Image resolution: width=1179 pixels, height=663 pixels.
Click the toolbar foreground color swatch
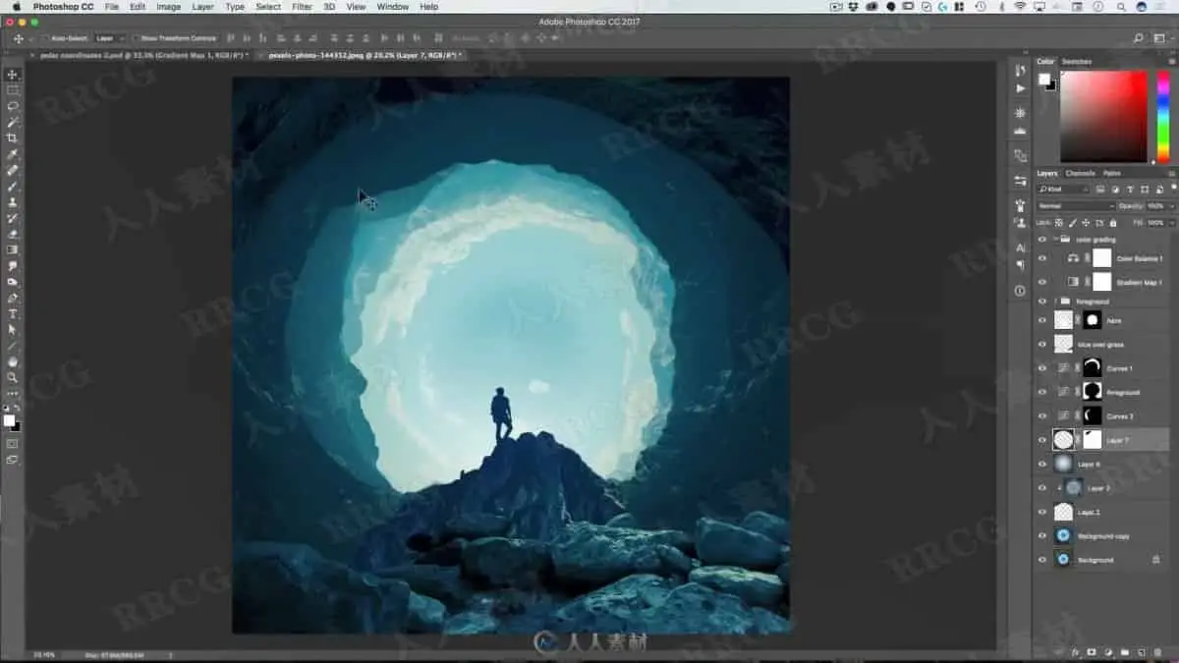tap(9, 420)
